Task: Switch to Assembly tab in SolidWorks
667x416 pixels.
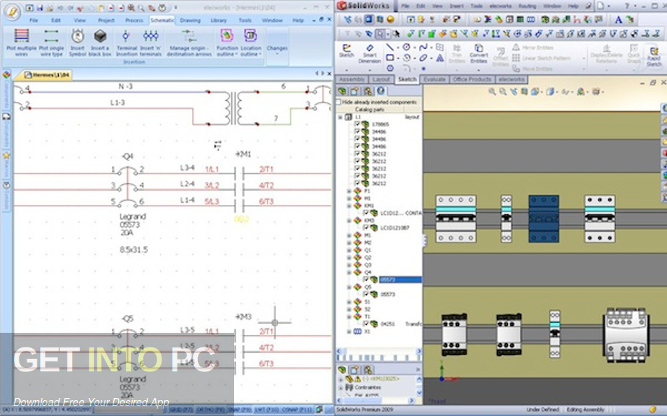Action: tap(352, 79)
